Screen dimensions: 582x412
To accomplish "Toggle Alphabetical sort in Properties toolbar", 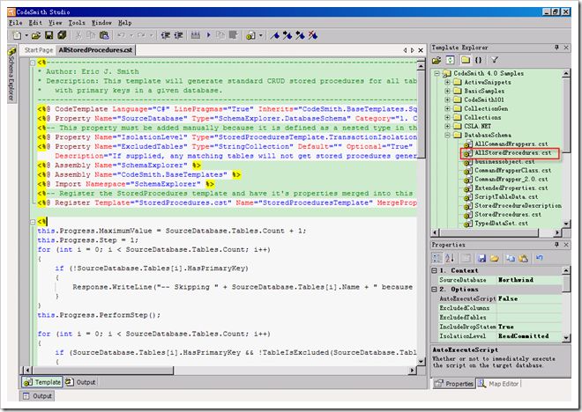I will point(450,258).
